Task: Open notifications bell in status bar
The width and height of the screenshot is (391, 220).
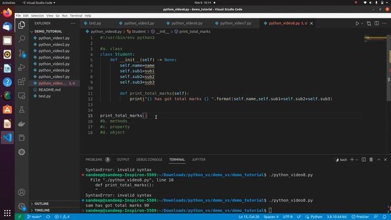Action: point(384,217)
